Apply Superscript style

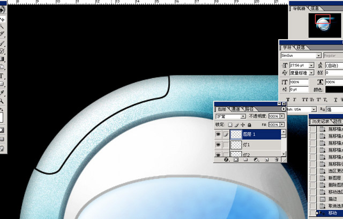pos(319,100)
